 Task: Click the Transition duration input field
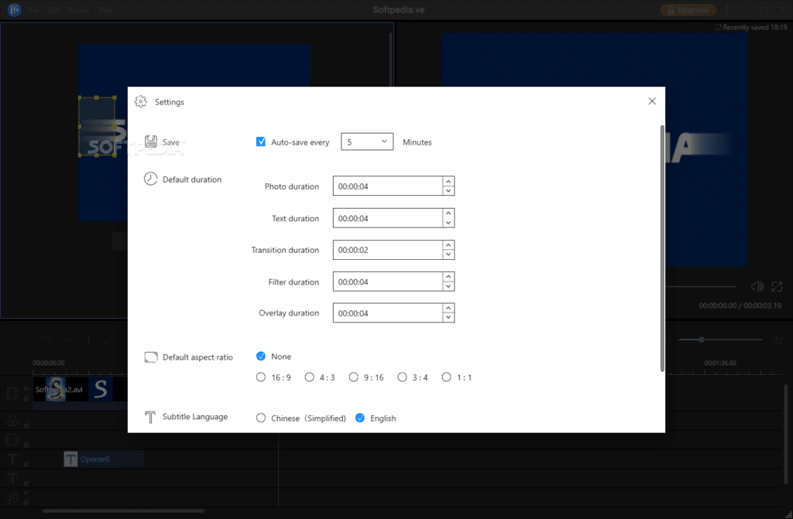387,250
